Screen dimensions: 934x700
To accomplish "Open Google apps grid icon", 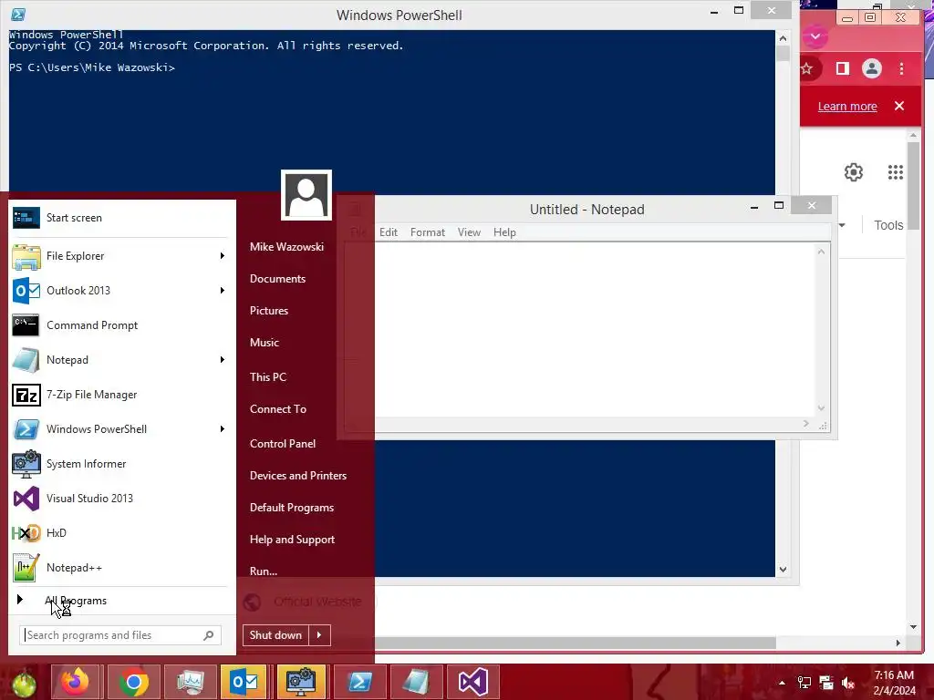I will pyautogui.click(x=896, y=172).
